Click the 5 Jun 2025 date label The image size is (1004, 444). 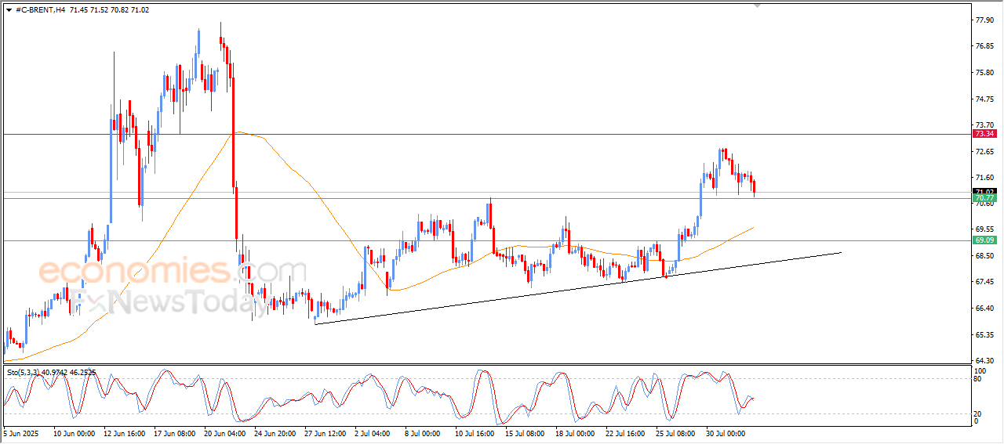21,432
